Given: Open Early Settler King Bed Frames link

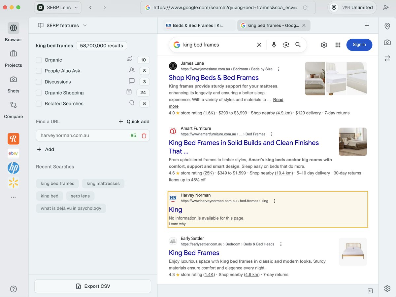Looking at the screenshot, I should click(194, 253).
